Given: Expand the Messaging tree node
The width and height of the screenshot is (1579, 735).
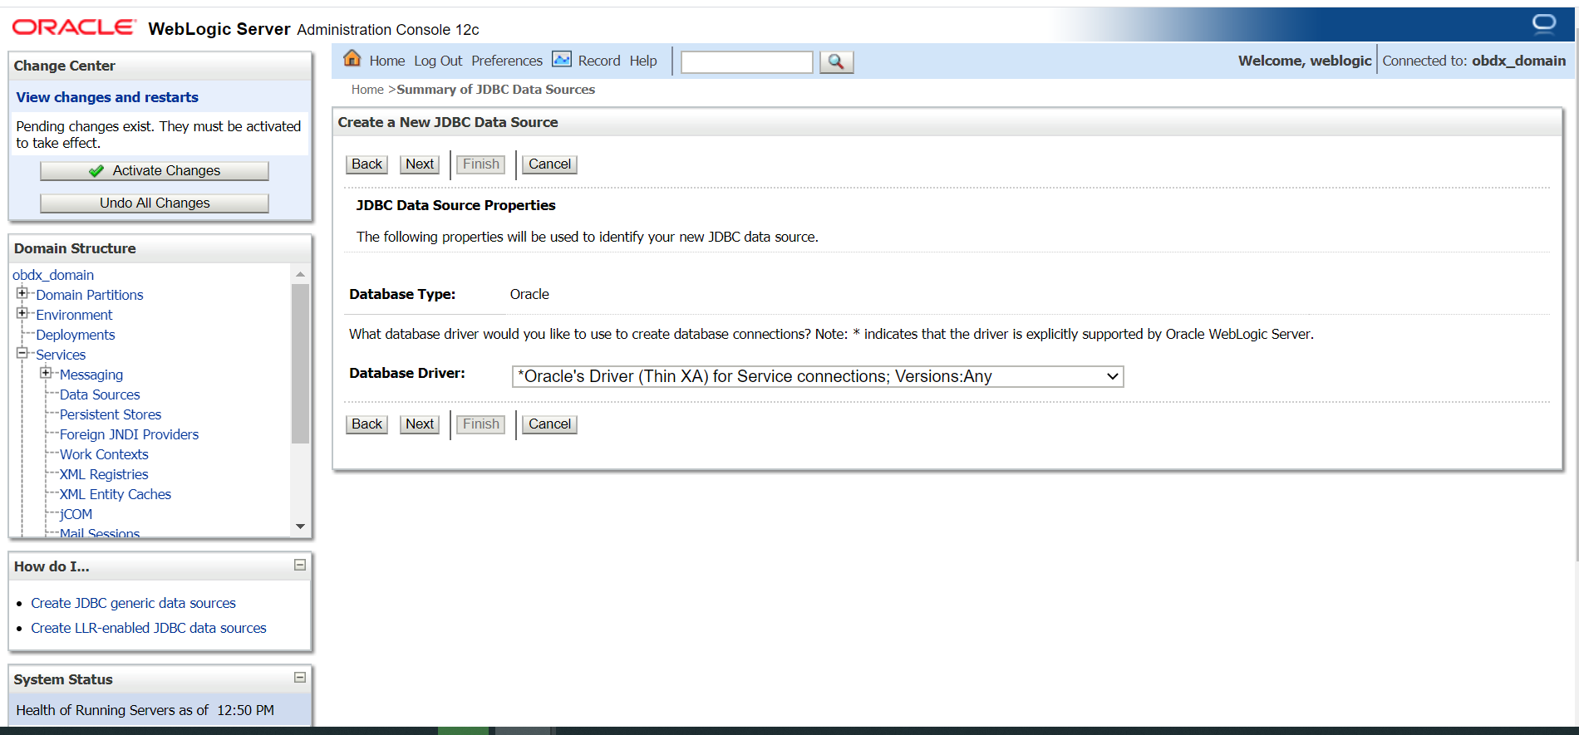Looking at the screenshot, I should click(46, 373).
